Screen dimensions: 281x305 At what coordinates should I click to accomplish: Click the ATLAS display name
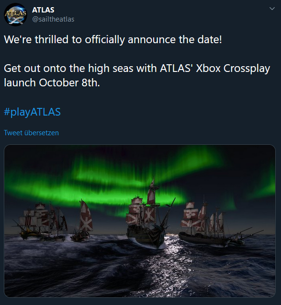pos(43,10)
